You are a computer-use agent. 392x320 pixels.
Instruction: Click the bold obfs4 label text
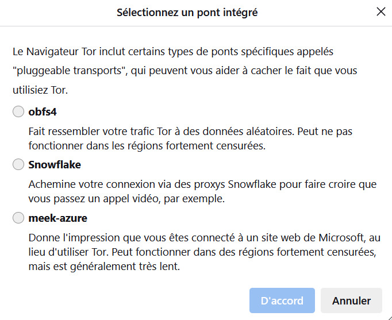pos(43,111)
